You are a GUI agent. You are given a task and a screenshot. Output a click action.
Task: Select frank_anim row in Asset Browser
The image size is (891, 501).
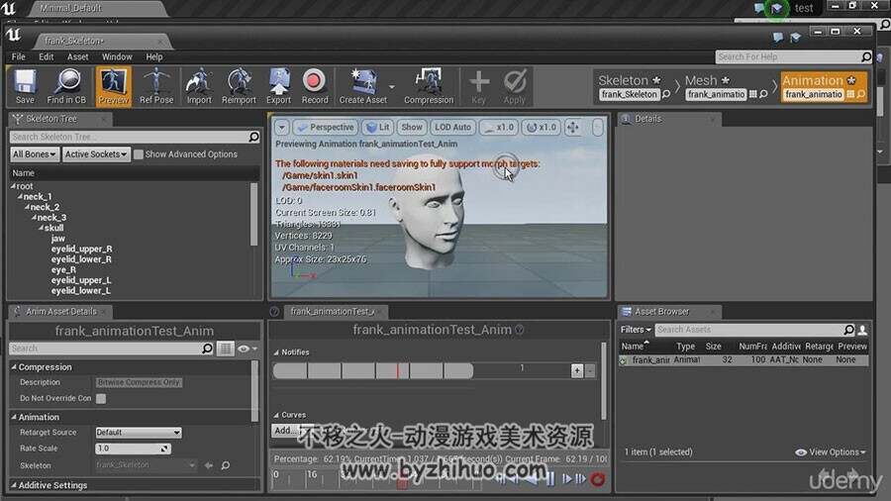point(743,360)
